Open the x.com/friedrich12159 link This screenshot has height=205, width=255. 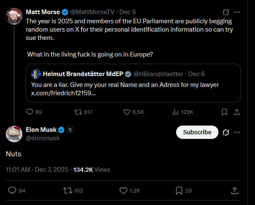[x=63, y=94]
